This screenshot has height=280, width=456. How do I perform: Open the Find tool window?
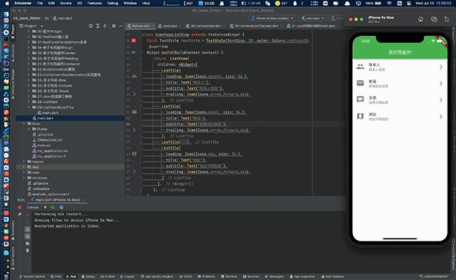56,276
